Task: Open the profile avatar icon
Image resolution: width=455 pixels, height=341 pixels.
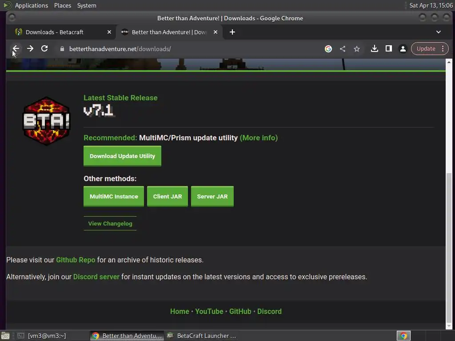Action: tap(403, 49)
